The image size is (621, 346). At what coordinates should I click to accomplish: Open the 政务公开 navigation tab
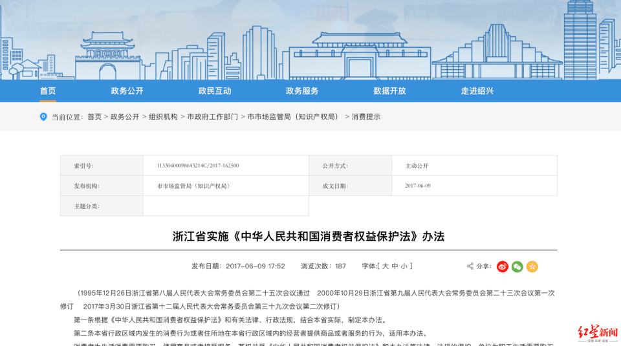(x=127, y=91)
